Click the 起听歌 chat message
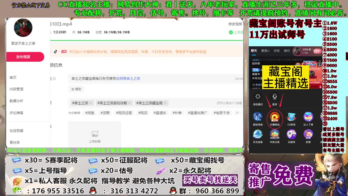 pos(256,63)
